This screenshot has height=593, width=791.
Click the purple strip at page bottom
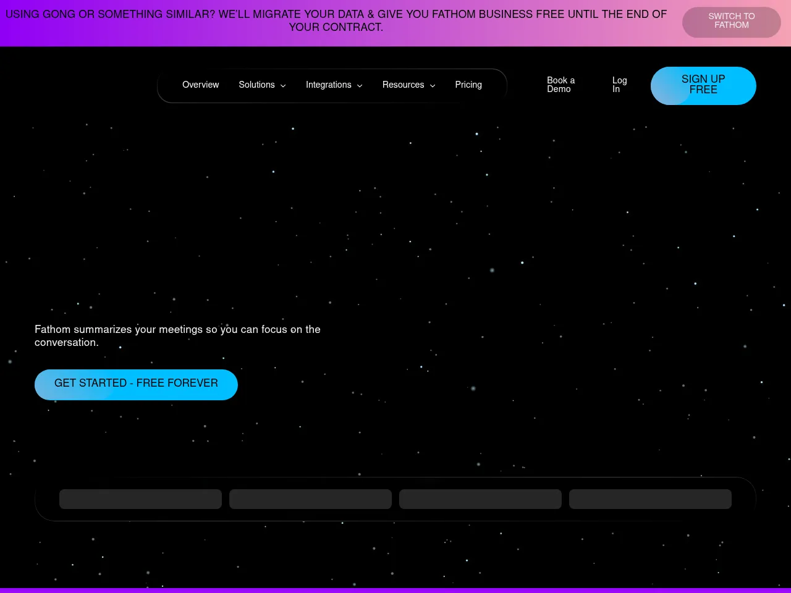395,590
